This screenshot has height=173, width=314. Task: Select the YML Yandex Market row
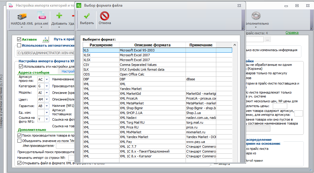(x=157, y=89)
